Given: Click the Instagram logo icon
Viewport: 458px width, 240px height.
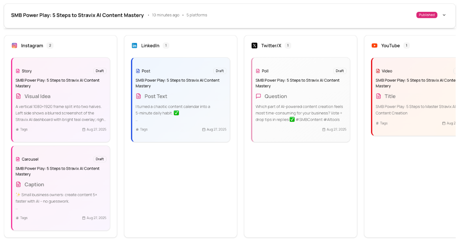Looking at the screenshot, I should click(15, 45).
